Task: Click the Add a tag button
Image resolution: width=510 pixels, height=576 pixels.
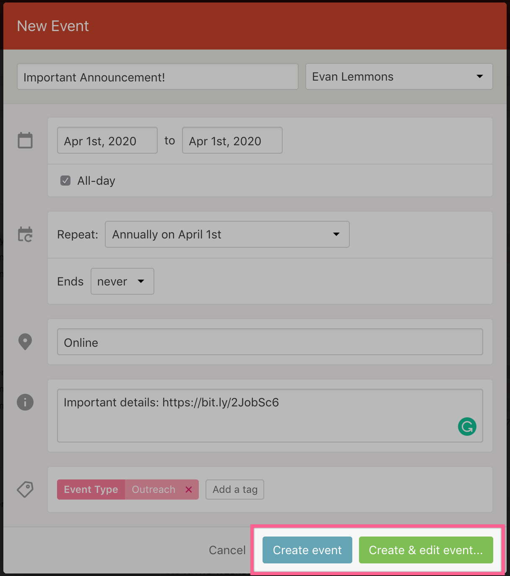Action: coord(235,490)
